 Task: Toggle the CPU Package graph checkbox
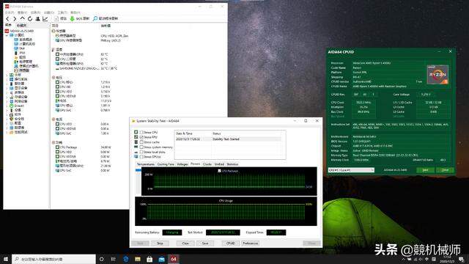coord(219,171)
